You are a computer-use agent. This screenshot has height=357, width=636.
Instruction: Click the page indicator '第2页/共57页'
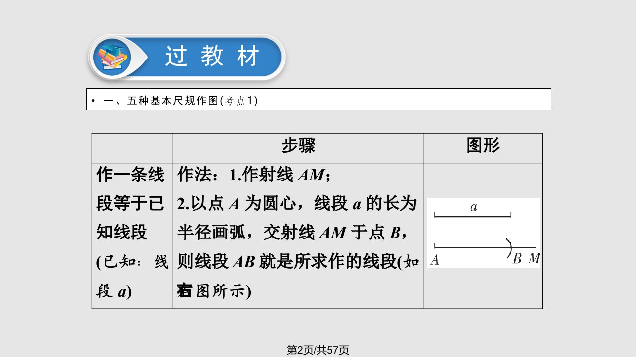[x=318, y=350]
